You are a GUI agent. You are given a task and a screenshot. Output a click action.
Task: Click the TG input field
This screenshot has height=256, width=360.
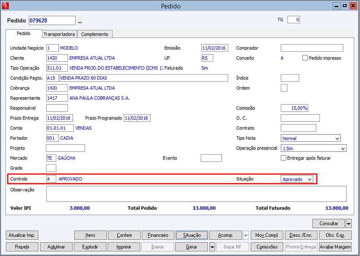coord(294,20)
